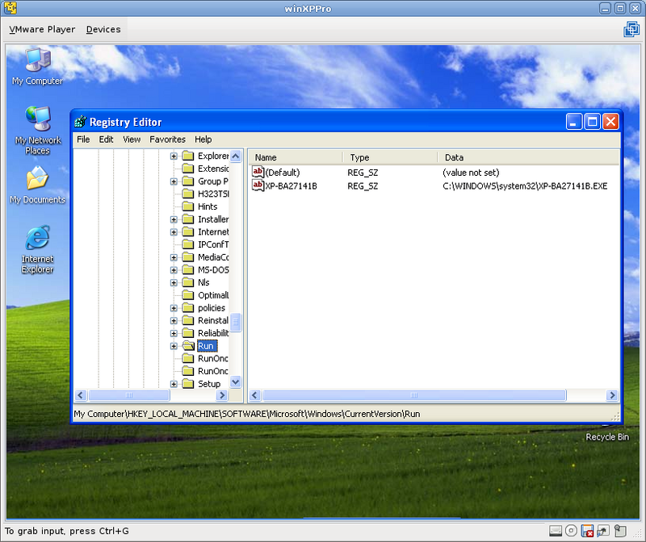This screenshot has height=542, width=646.
Task: Expand the policies registry key
Action: pyautogui.click(x=174, y=308)
